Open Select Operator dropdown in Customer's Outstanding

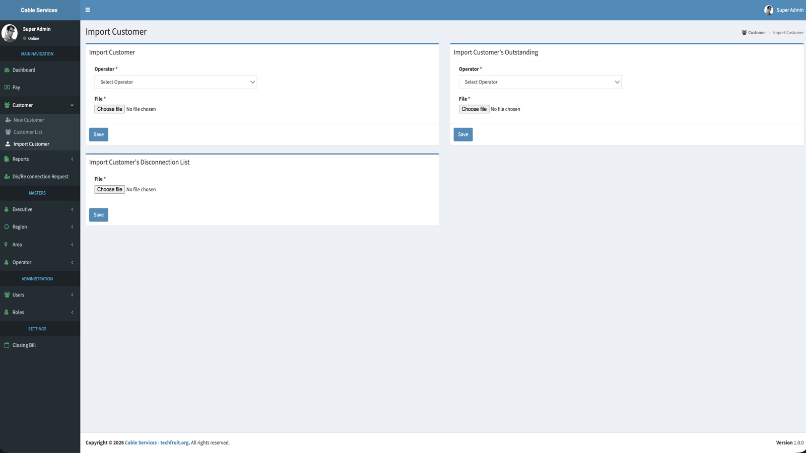(x=540, y=82)
